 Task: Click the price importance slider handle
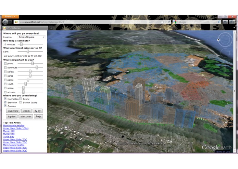click(x=32, y=63)
